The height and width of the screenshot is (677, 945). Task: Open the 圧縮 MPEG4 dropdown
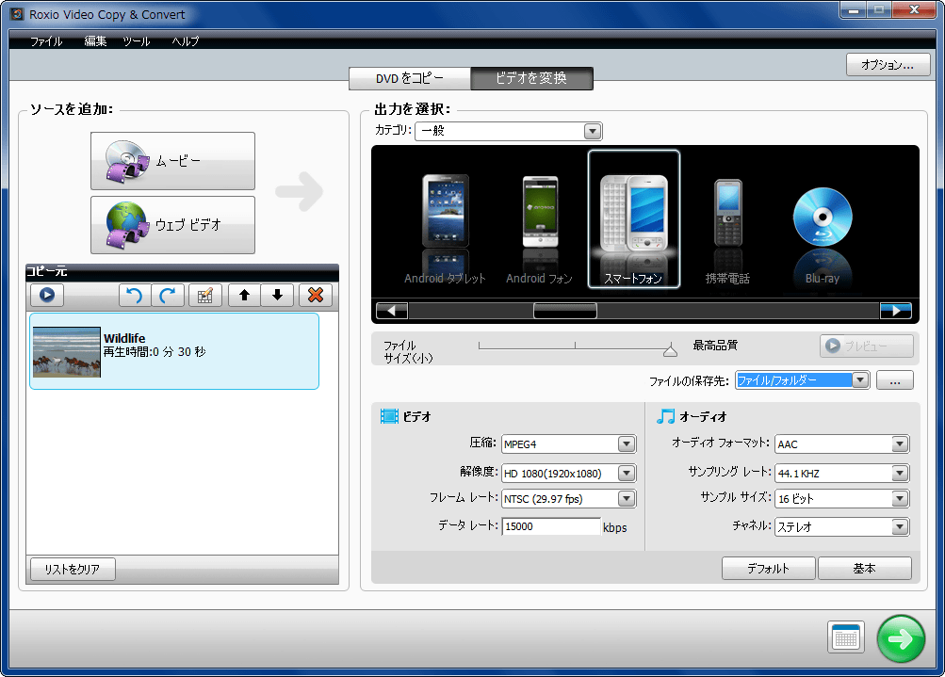click(x=568, y=443)
